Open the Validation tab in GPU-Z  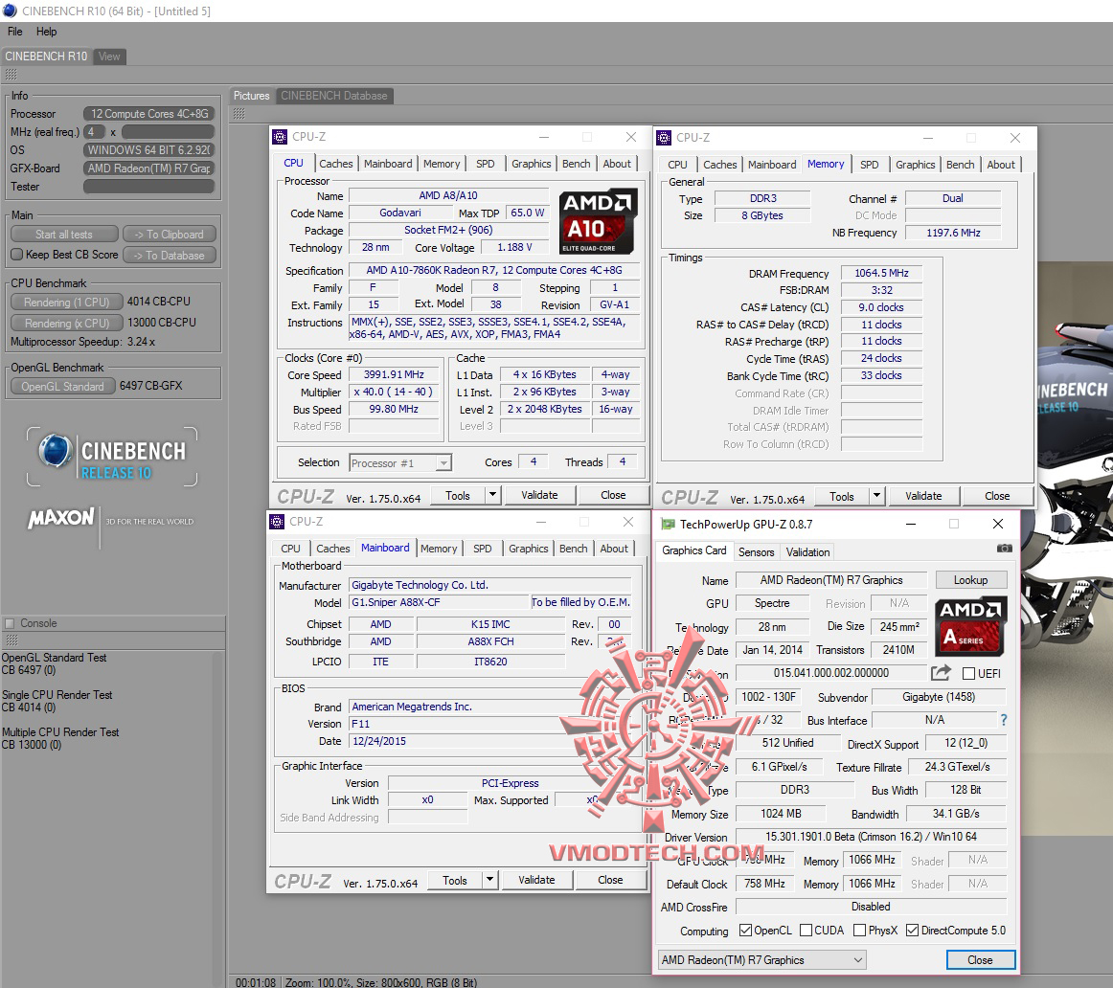pyautogui.click(x=807, y=551)
